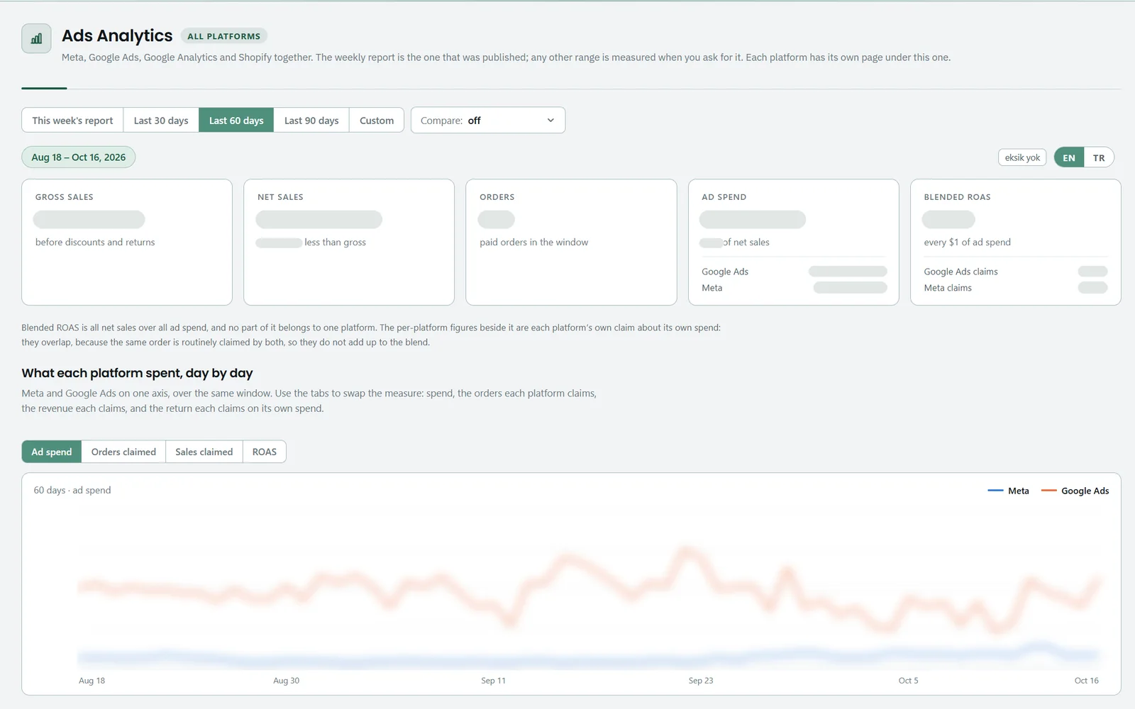Screen dimensions: 1135x709
Task: Click the Ads Analytics bar chart icon
Action: [x=36, y=38]
